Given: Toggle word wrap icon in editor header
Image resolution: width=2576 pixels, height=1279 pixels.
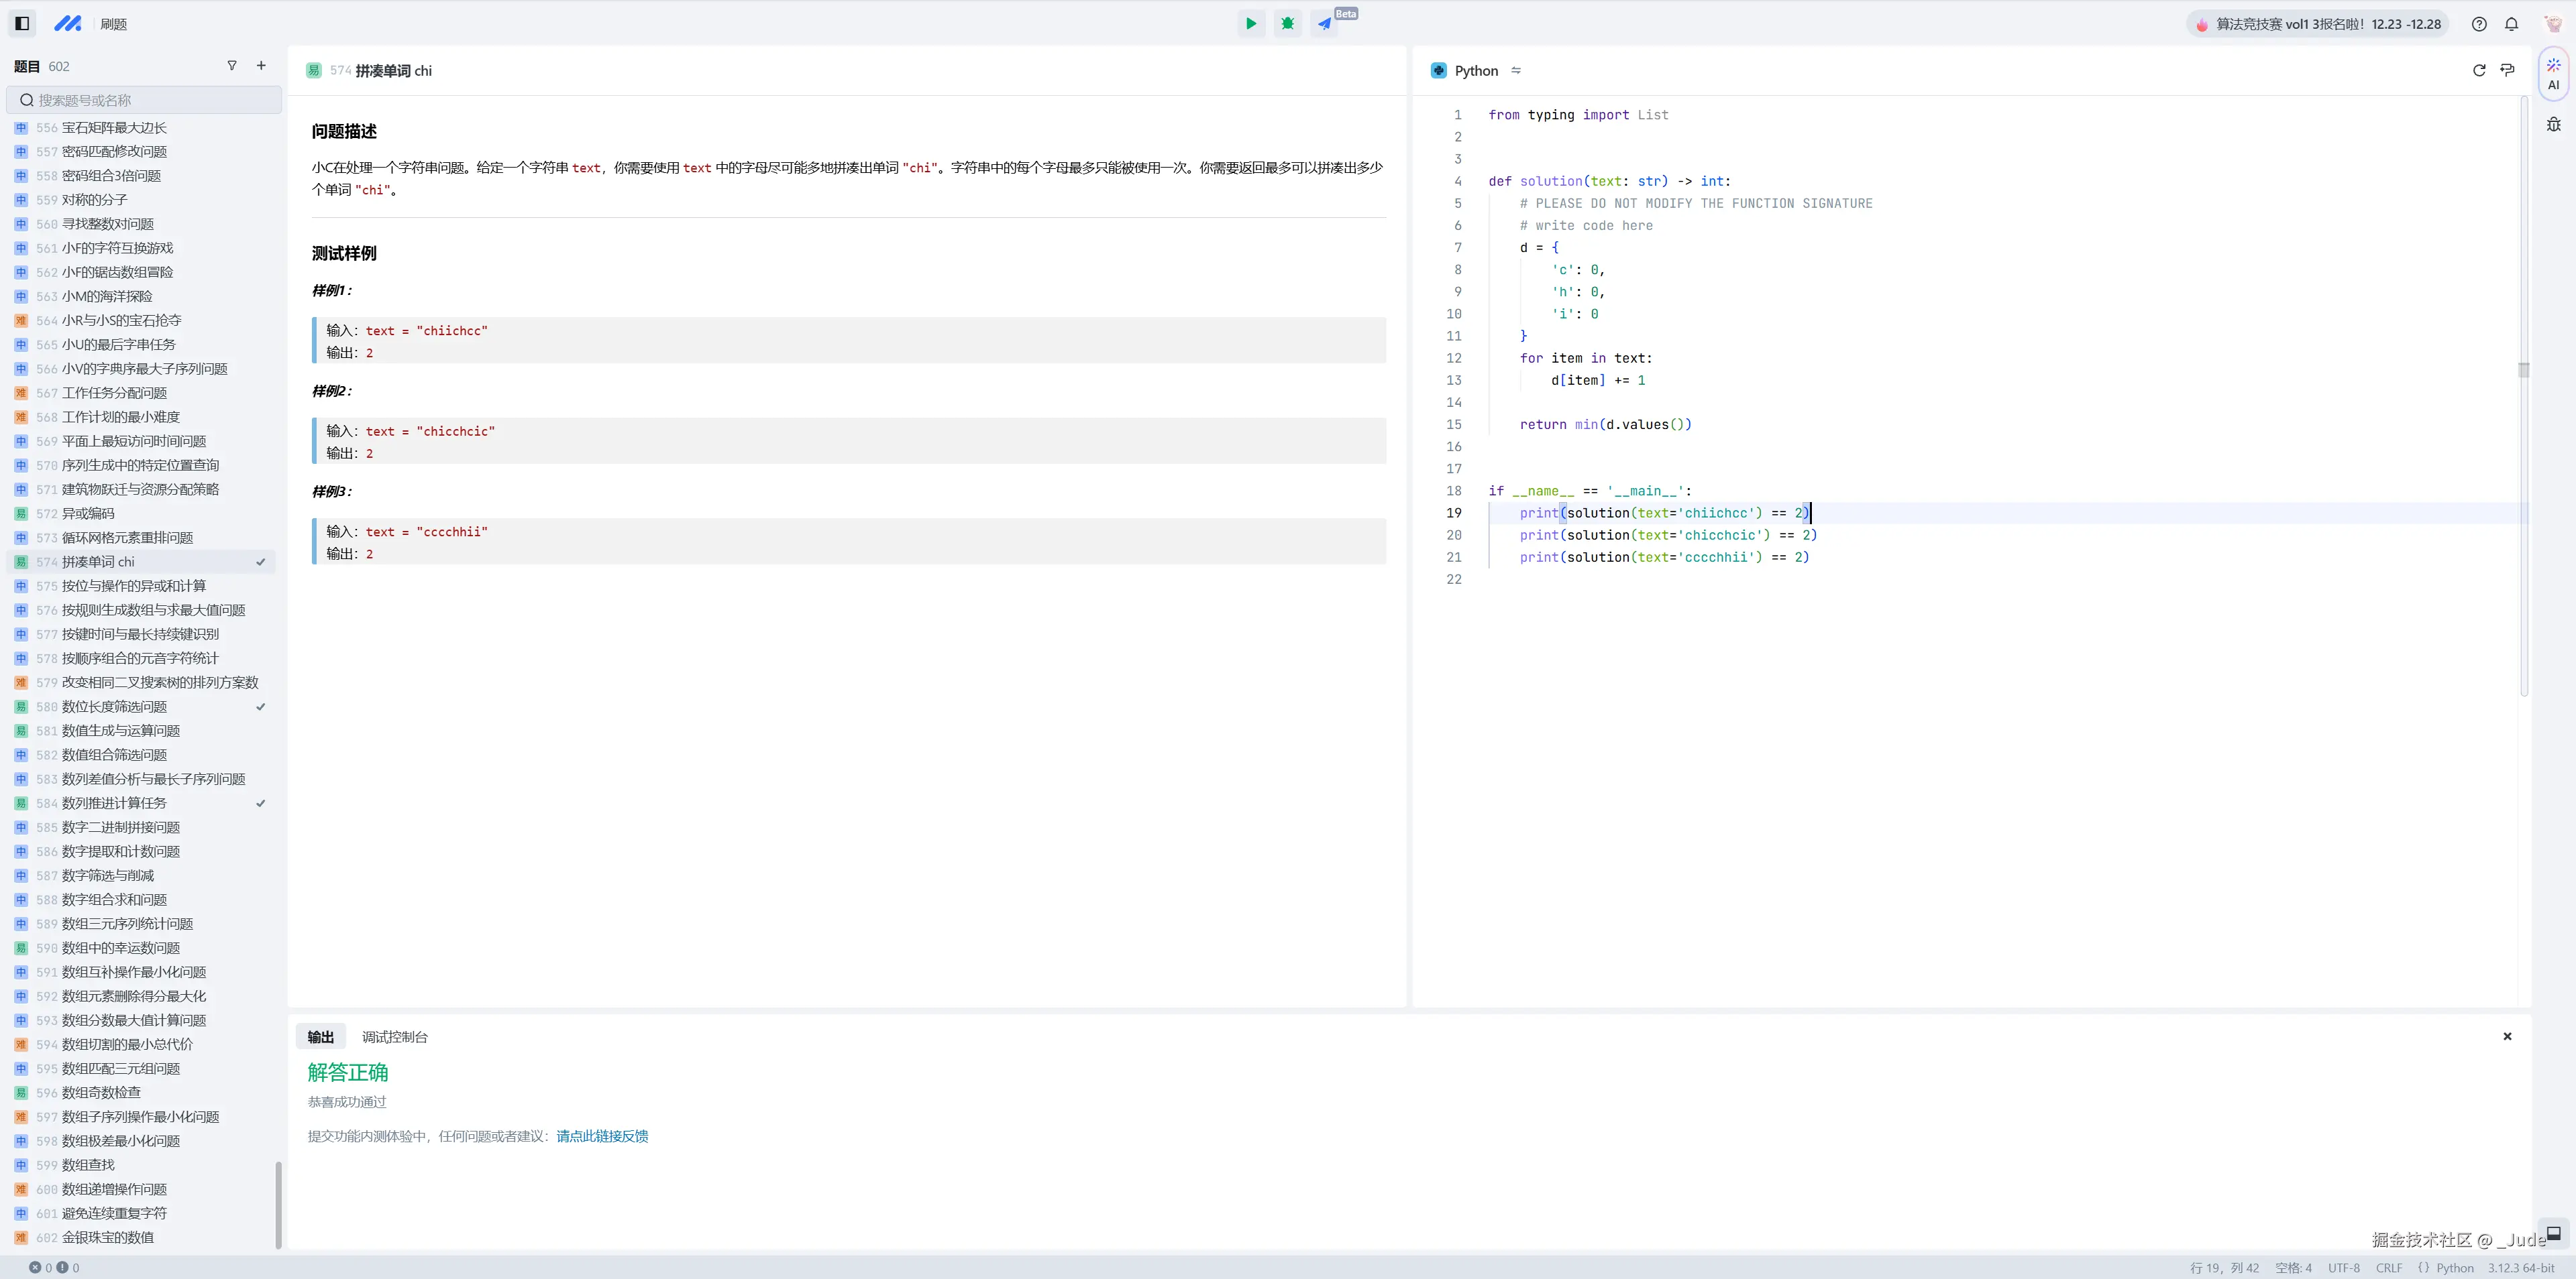Looking at the screenshot, I should tap(2507, 71).
